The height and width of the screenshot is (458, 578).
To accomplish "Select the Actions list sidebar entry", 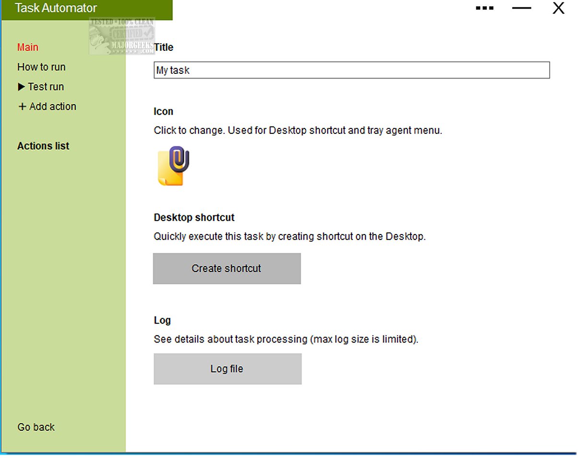I will (43, 146).
